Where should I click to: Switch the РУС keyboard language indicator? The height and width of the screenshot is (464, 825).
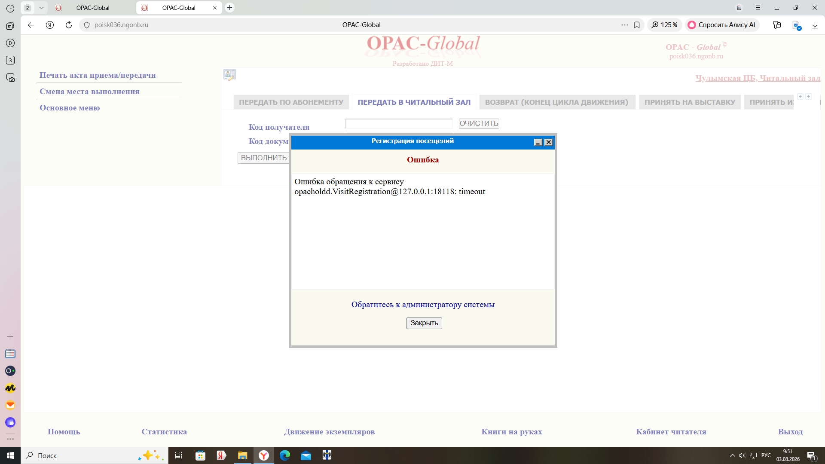[766, 455]
